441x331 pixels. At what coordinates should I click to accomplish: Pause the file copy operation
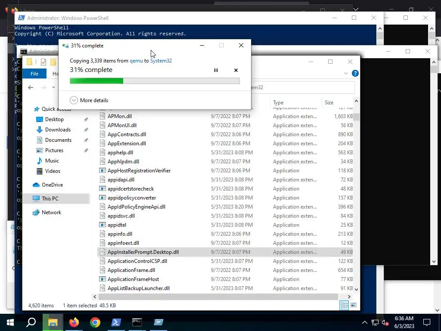216,70
